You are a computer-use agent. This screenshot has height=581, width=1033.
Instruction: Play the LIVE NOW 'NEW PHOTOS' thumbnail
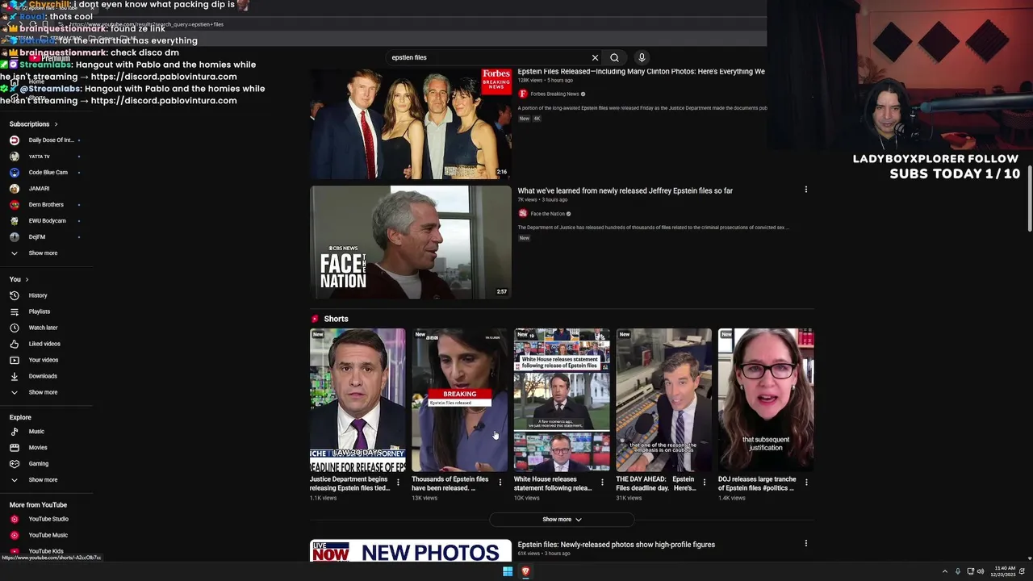point(411,551)
